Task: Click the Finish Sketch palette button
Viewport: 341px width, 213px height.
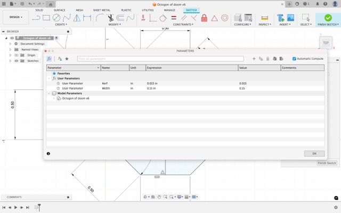Action: pos(327,163)
